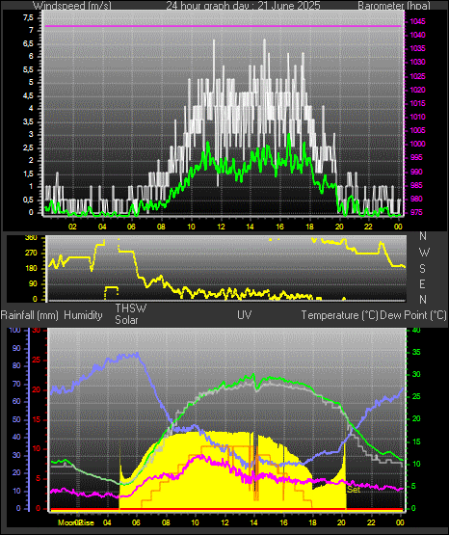This screenshot has height=535, width=449.
Task: Click the blue 70 humidity axis value
Action: tap(16, 384)
